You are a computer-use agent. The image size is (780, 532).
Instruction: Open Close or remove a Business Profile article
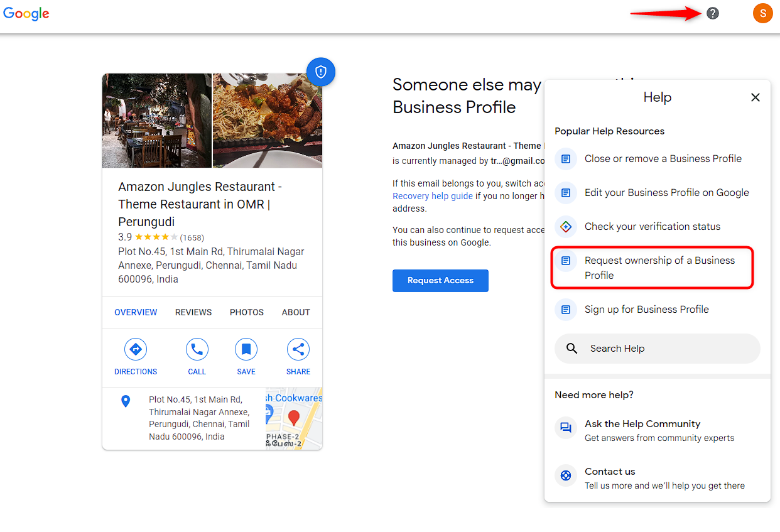pos(663,158)
